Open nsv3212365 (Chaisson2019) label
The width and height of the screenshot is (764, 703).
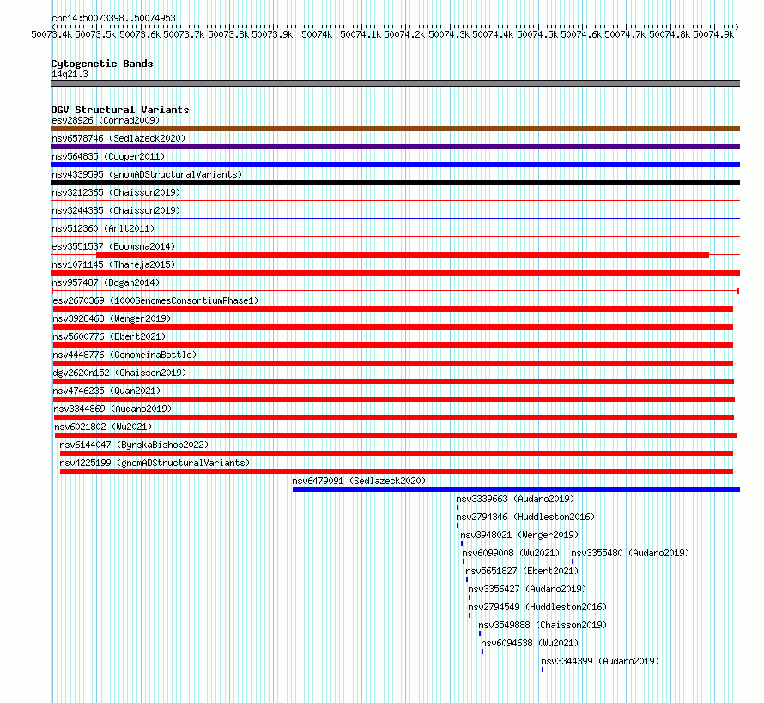tap(116, 192)
